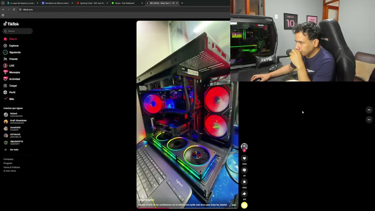The image size is (375, 211).
Task: Expand the video description with 'más'
Action: pos(234,205)
